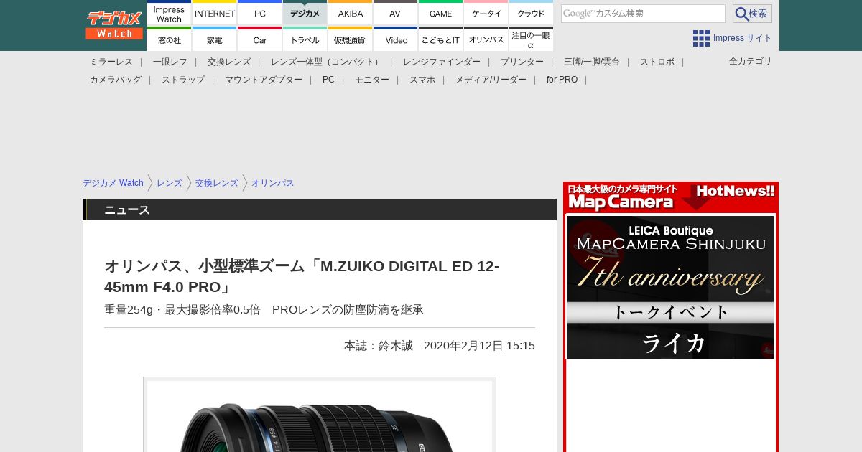Viewport: 862px width, 452px height.
Task: Click the デジカメ Watch site logo
Action: (x=114, y=25)
